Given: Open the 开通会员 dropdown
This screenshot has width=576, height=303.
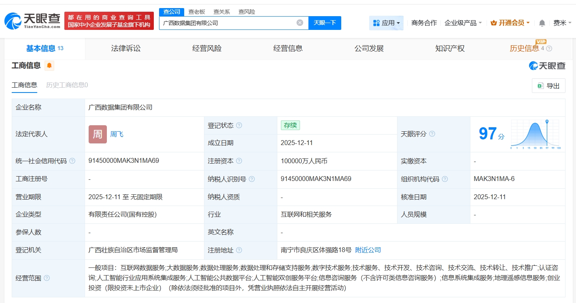Looking at the screenshot, I should tap(510, 23).
